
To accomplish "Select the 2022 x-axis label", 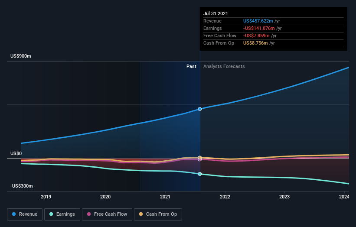I will tap(225, 197).
